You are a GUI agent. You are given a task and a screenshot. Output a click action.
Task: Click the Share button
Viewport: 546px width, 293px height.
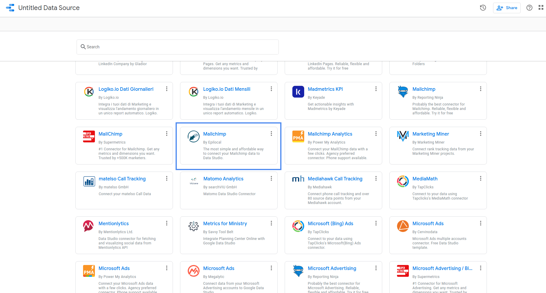point(507,8)
